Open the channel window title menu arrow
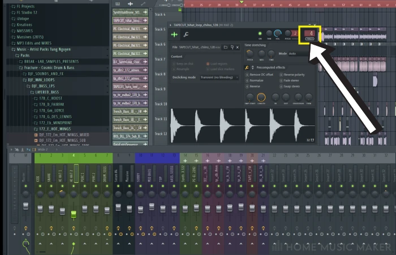 click(x=171, y=25)
